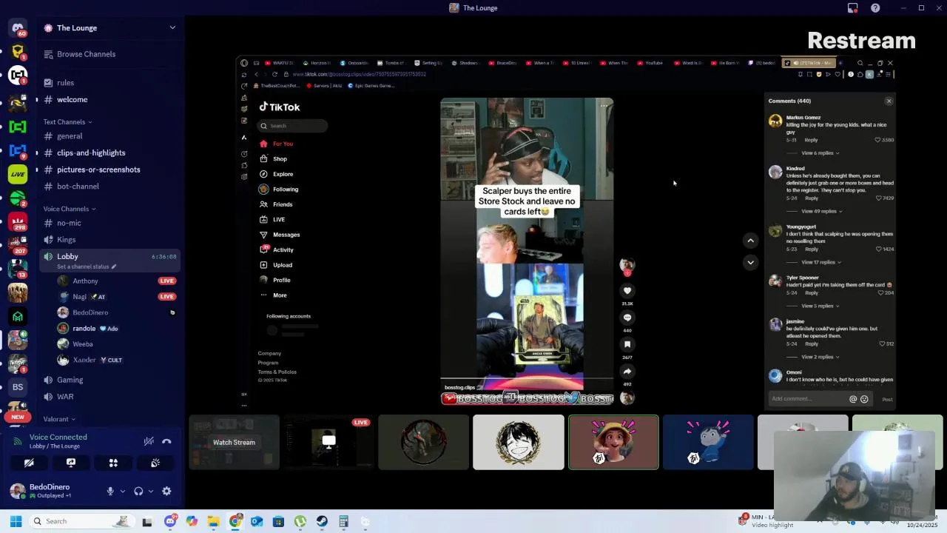Join the Gaming voice channel
The height and width of the screenshot is (533, 947).
point(70,380)
